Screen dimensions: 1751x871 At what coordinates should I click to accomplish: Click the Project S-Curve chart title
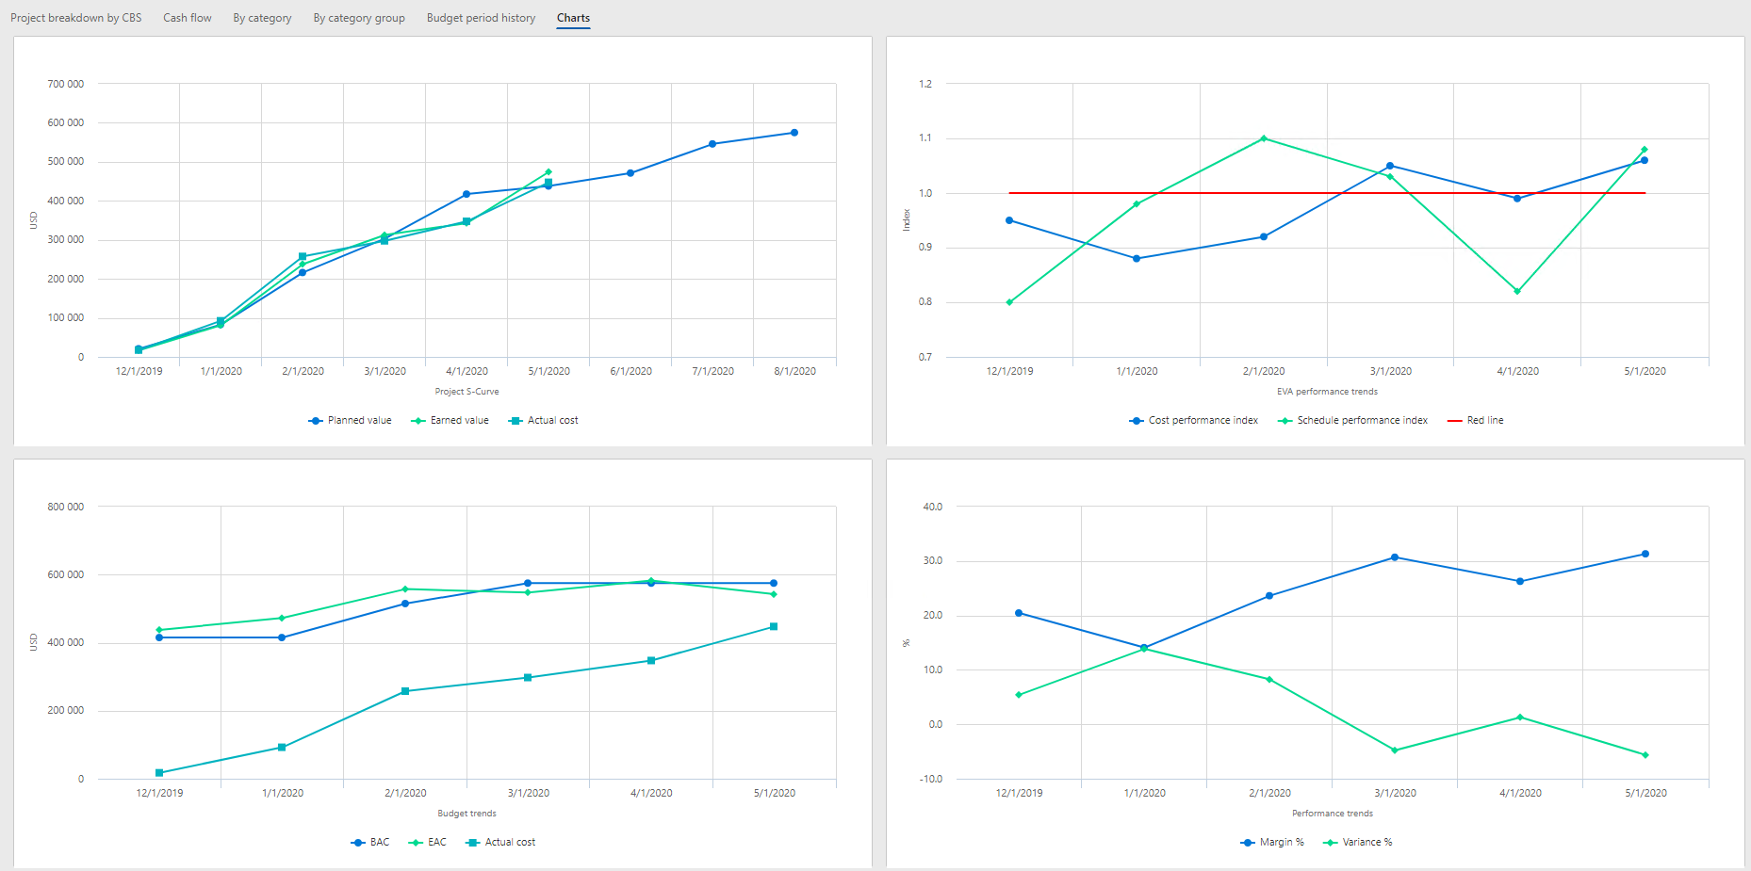click(x=466, y=392)
